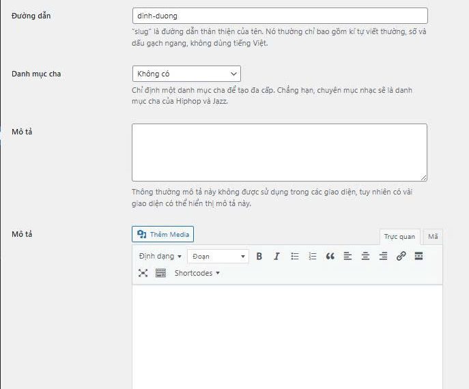Insert a numbered list
Screen dimensions: 469x389
313,257
